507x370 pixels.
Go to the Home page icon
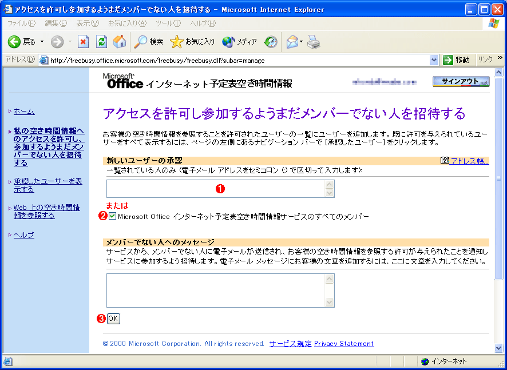(120, 42)
